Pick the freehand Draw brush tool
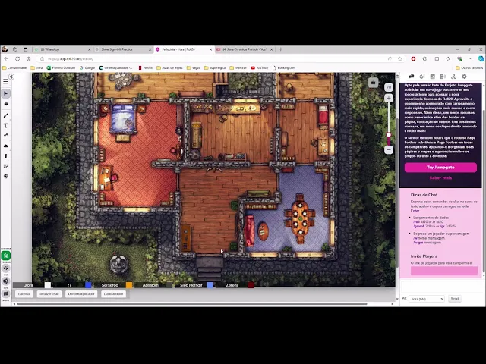The width and height of the screenshot is (486, 364). click(x=5, y=115)
